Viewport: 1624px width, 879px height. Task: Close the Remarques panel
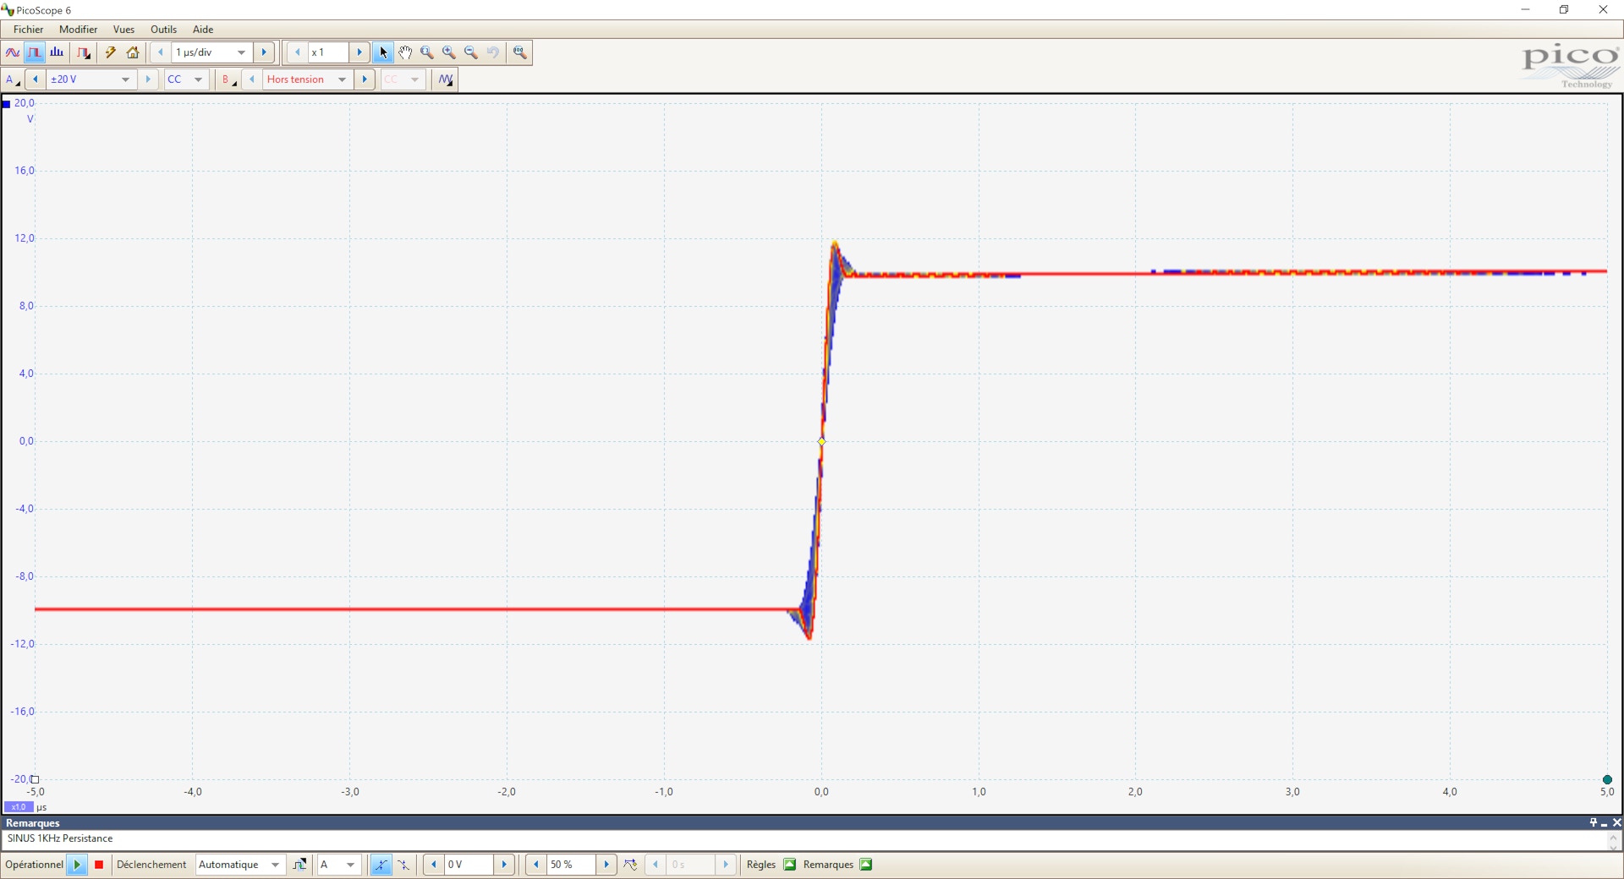pyautogui.click(x=1616, y=822)
